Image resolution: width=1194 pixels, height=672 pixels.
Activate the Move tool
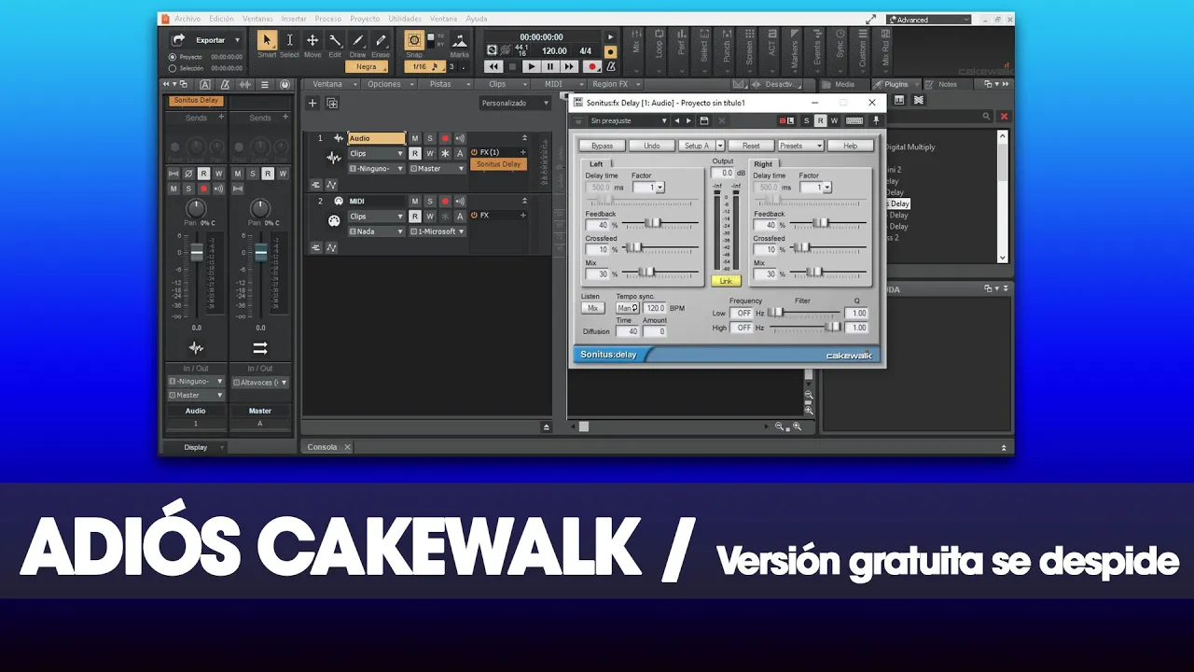[x=312, y=40]
